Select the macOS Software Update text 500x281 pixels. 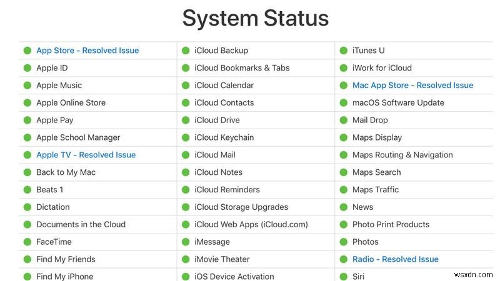pyautogui.click(x=398, y=103)
